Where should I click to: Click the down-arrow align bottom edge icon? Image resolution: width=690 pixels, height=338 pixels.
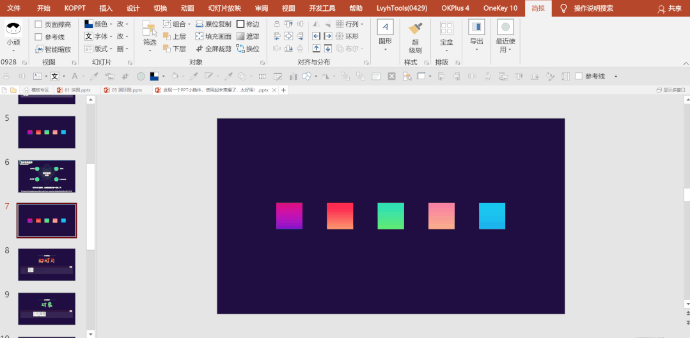(328, 49)
